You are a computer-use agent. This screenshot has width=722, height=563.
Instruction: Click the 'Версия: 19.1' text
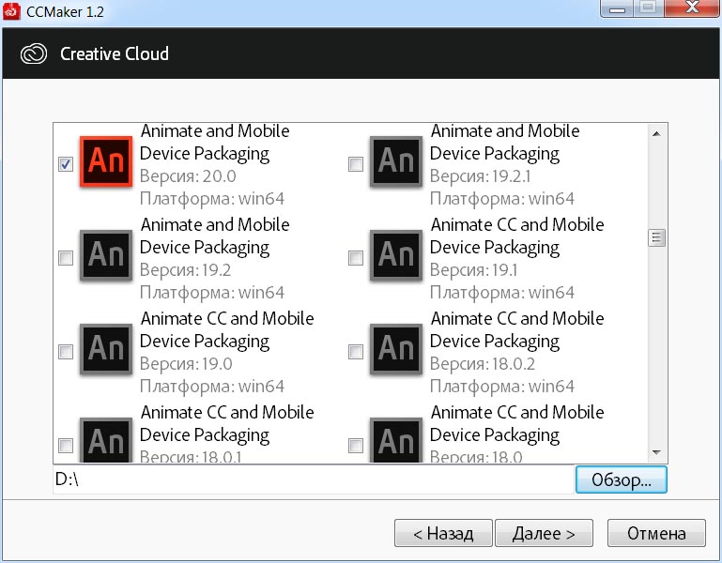pos(474,270)
